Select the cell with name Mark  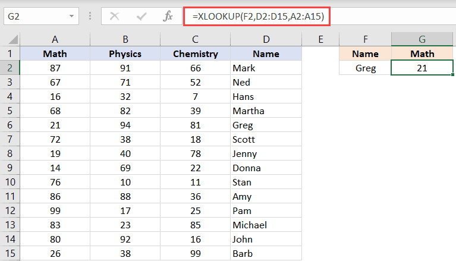266,68
